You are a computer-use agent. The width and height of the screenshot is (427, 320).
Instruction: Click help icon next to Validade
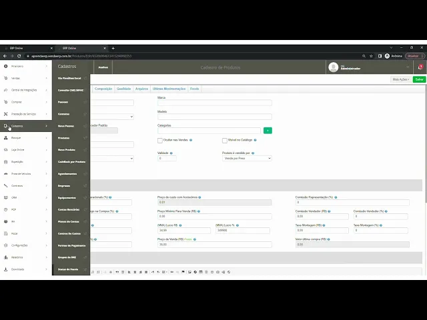coord(171,153)
